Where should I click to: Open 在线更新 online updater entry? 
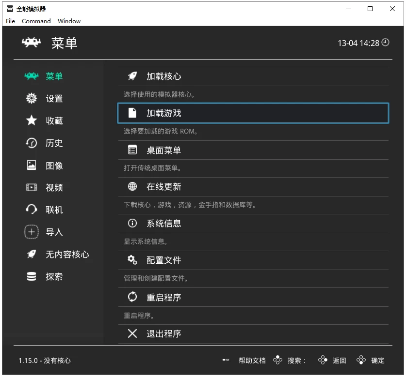point(165,187)
